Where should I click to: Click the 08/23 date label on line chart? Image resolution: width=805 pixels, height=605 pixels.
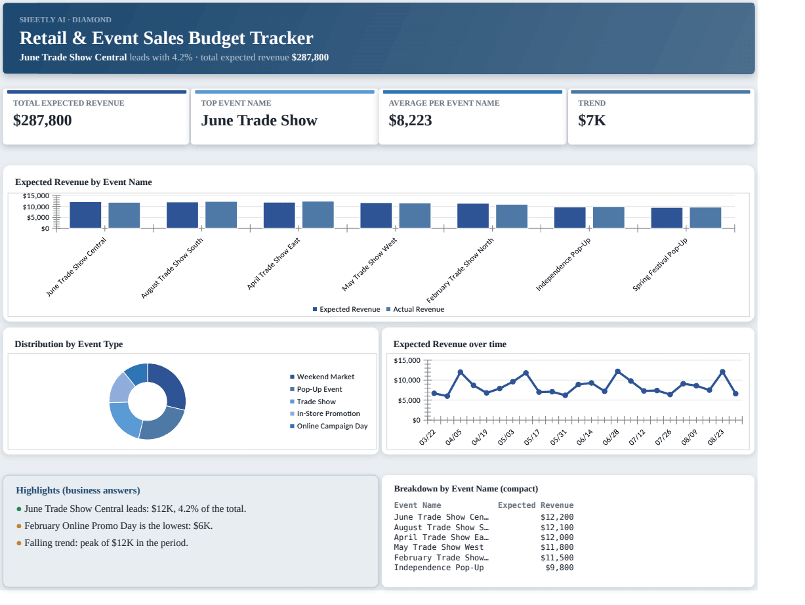click(x=716, y=438)
